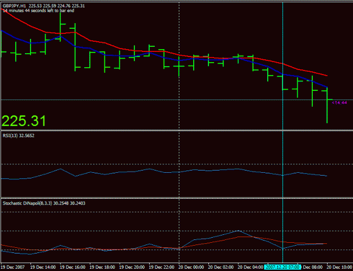Click the '19 Dec 2007' date axis label
This screenshot has width=353, height=271.
click(12, 267)
